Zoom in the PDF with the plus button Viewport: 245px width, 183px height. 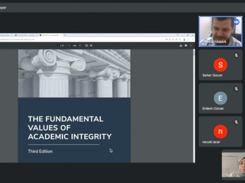(x=80, y=46)
